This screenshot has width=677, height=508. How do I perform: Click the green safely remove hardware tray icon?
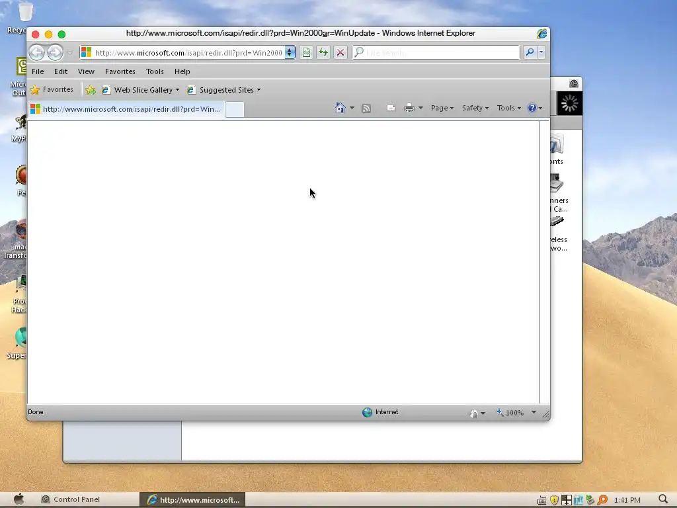590,500
